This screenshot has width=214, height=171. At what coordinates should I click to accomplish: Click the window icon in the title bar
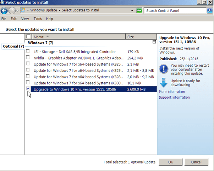[2, 2]
